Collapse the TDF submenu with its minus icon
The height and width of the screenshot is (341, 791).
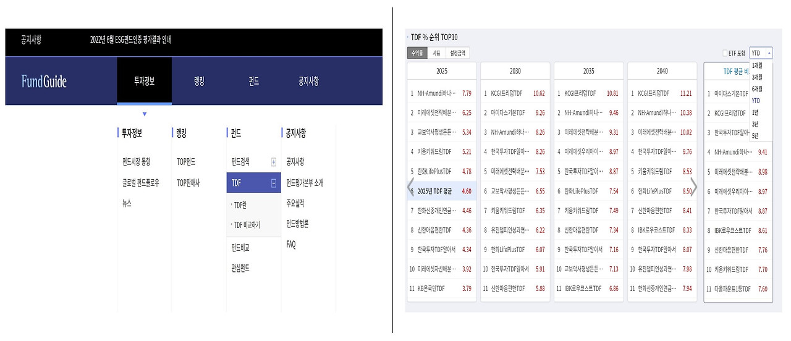point(274,183)
